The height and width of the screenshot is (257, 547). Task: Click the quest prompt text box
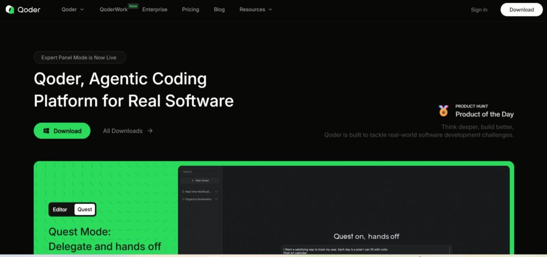pos(366,250)
